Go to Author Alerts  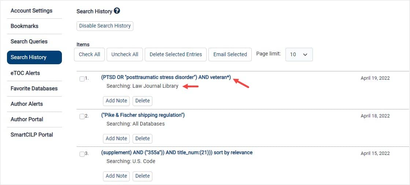pyautogui.click(x=27, y=104)
